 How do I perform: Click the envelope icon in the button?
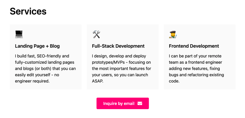coord(140,104)
